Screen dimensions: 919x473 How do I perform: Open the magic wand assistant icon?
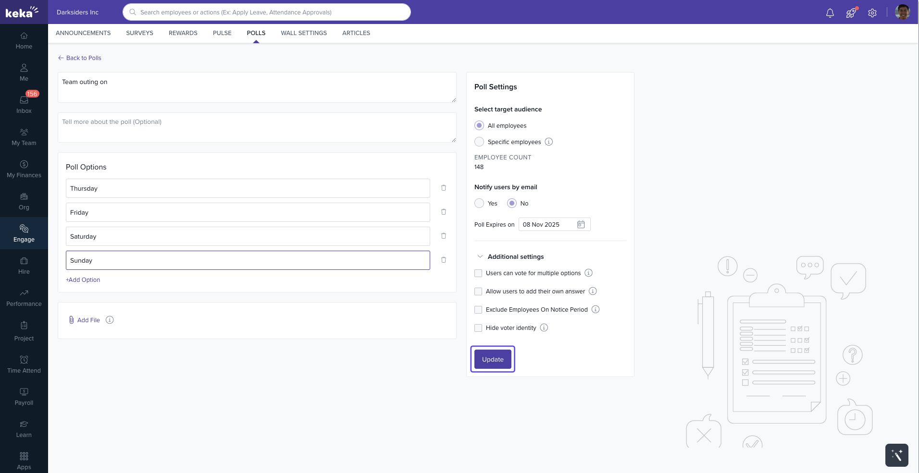click(896, 455)
